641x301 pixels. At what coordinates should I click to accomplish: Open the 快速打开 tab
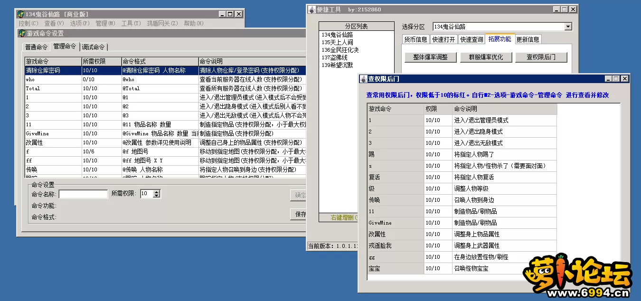[x=444, y=39]
